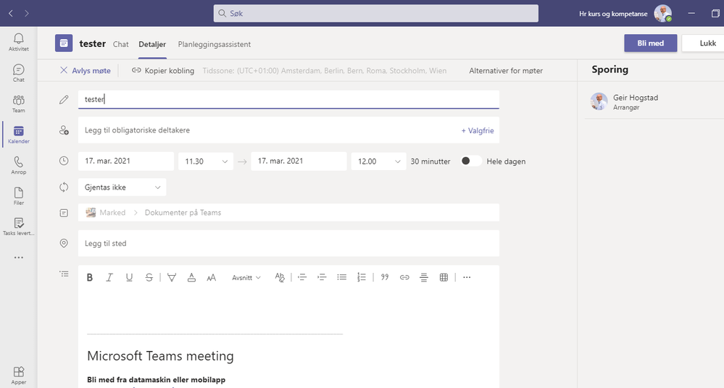The width and height of the screenshot is (724, 388).
Task: Open the Gjentas ikke recurrence dropdown
Action: pos(122,187)
